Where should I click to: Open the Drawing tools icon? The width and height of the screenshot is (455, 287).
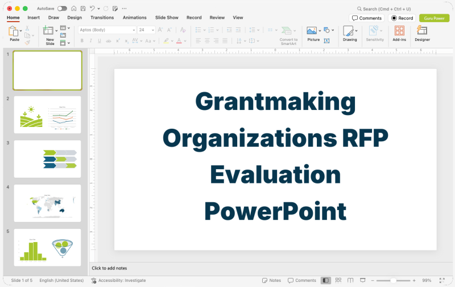[x=348, y=31]
